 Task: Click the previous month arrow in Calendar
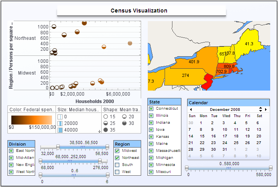[191, 110]
